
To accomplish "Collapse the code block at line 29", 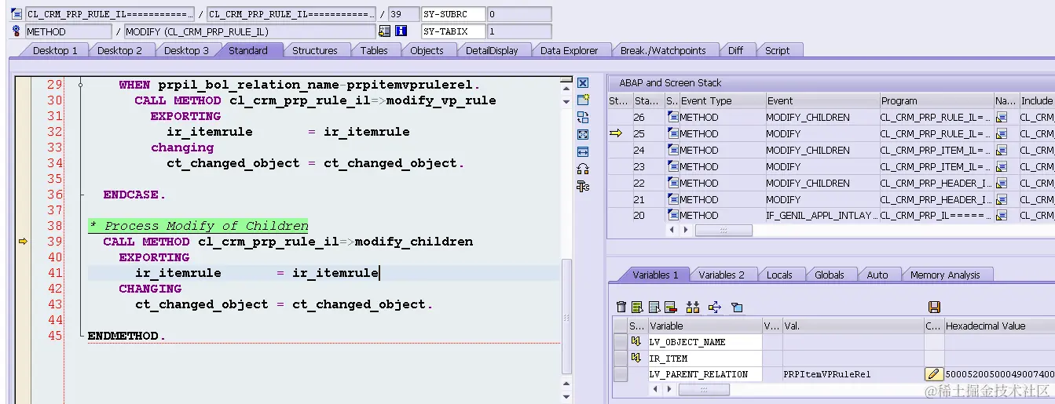I will point(79,84).
